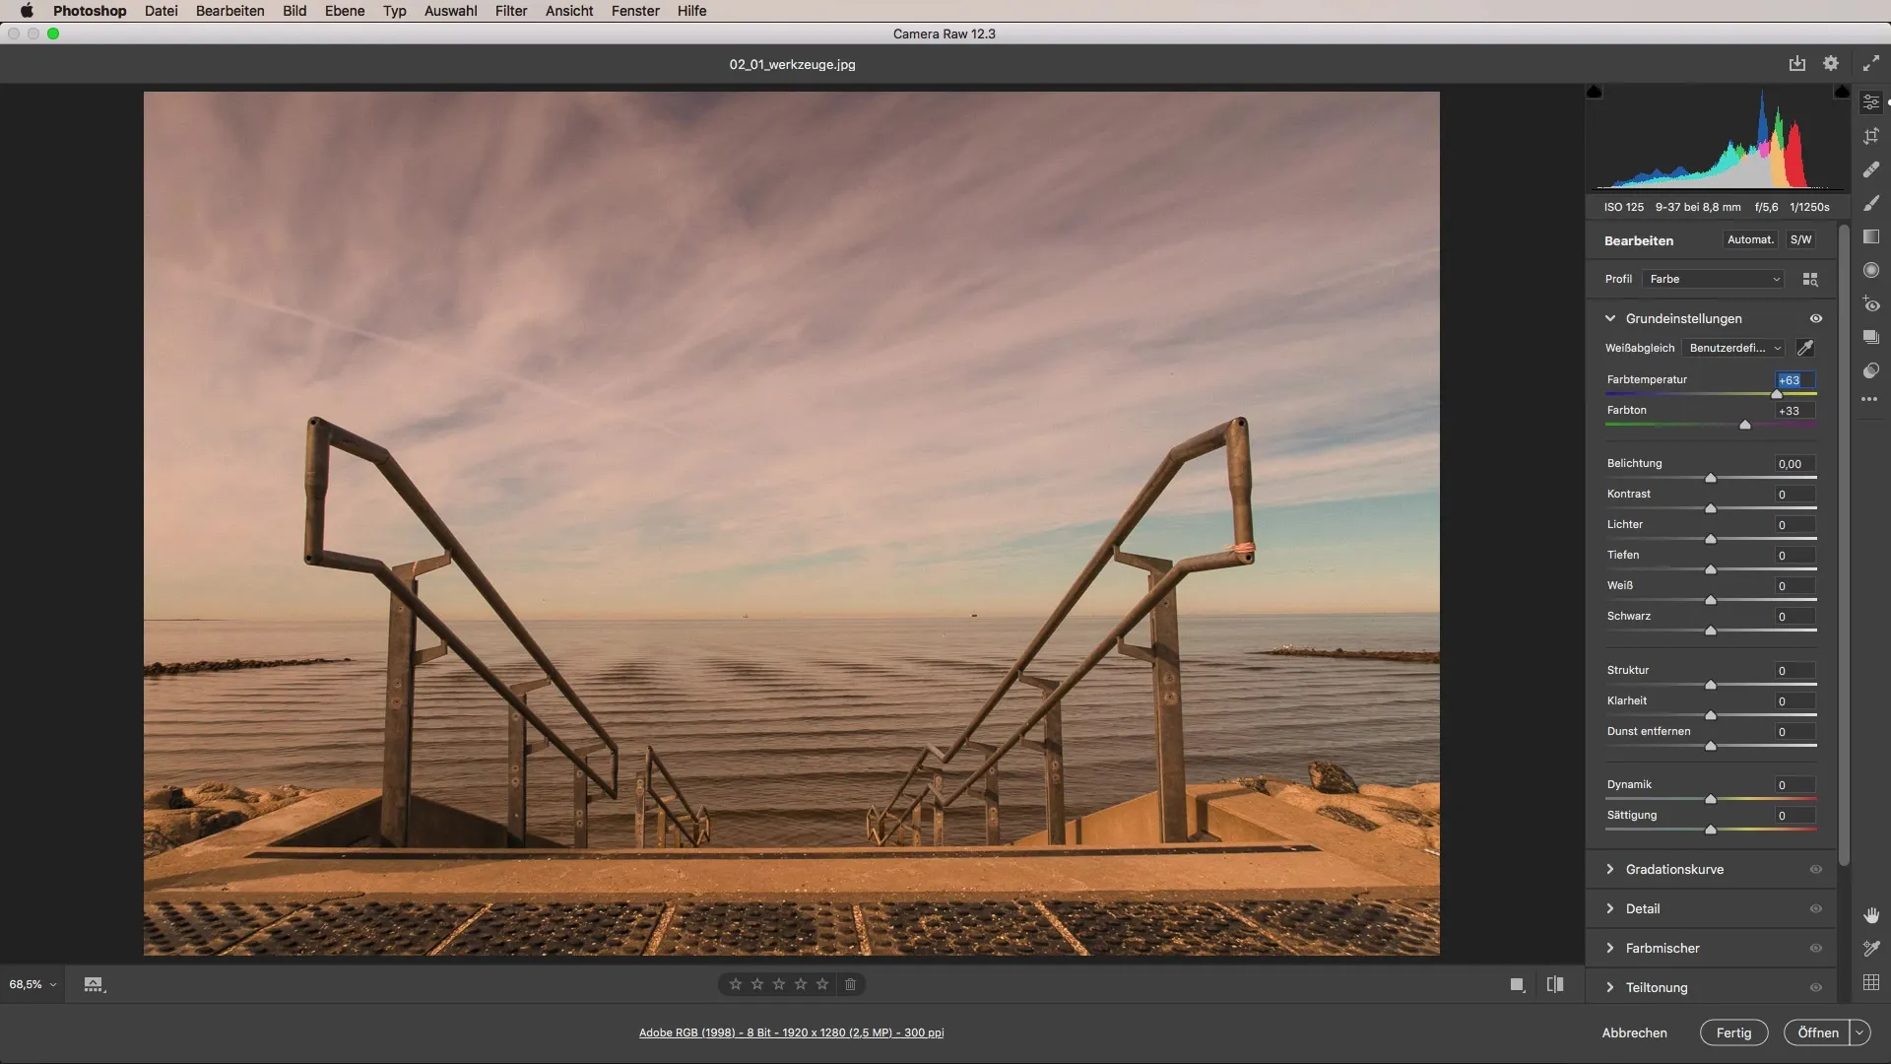Screen dimensions: 1891x1064
Task: Toggle the grid overlay icon
Action: coord(1871,982)
